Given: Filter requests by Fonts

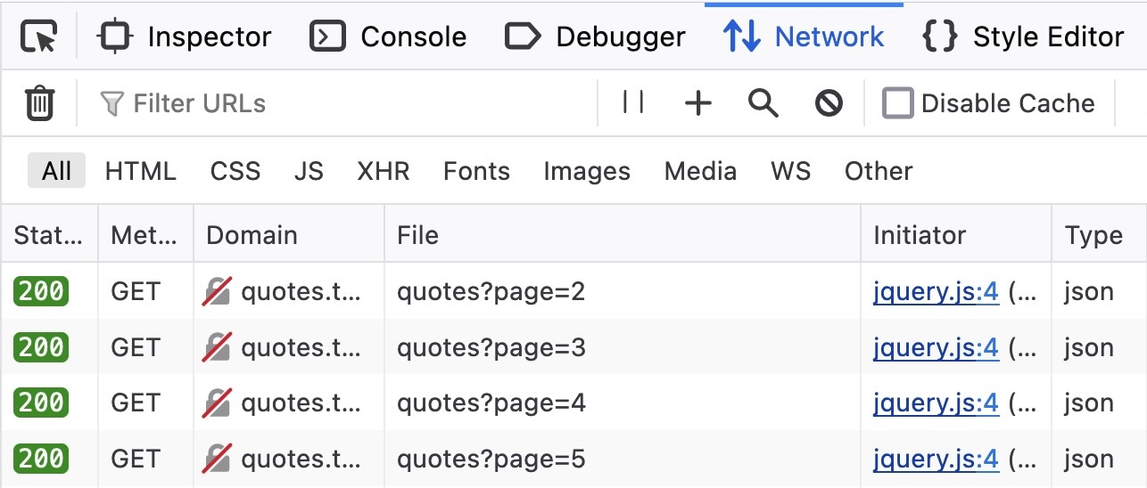Looking at the screenshot, I should click(x=476, y=171).
